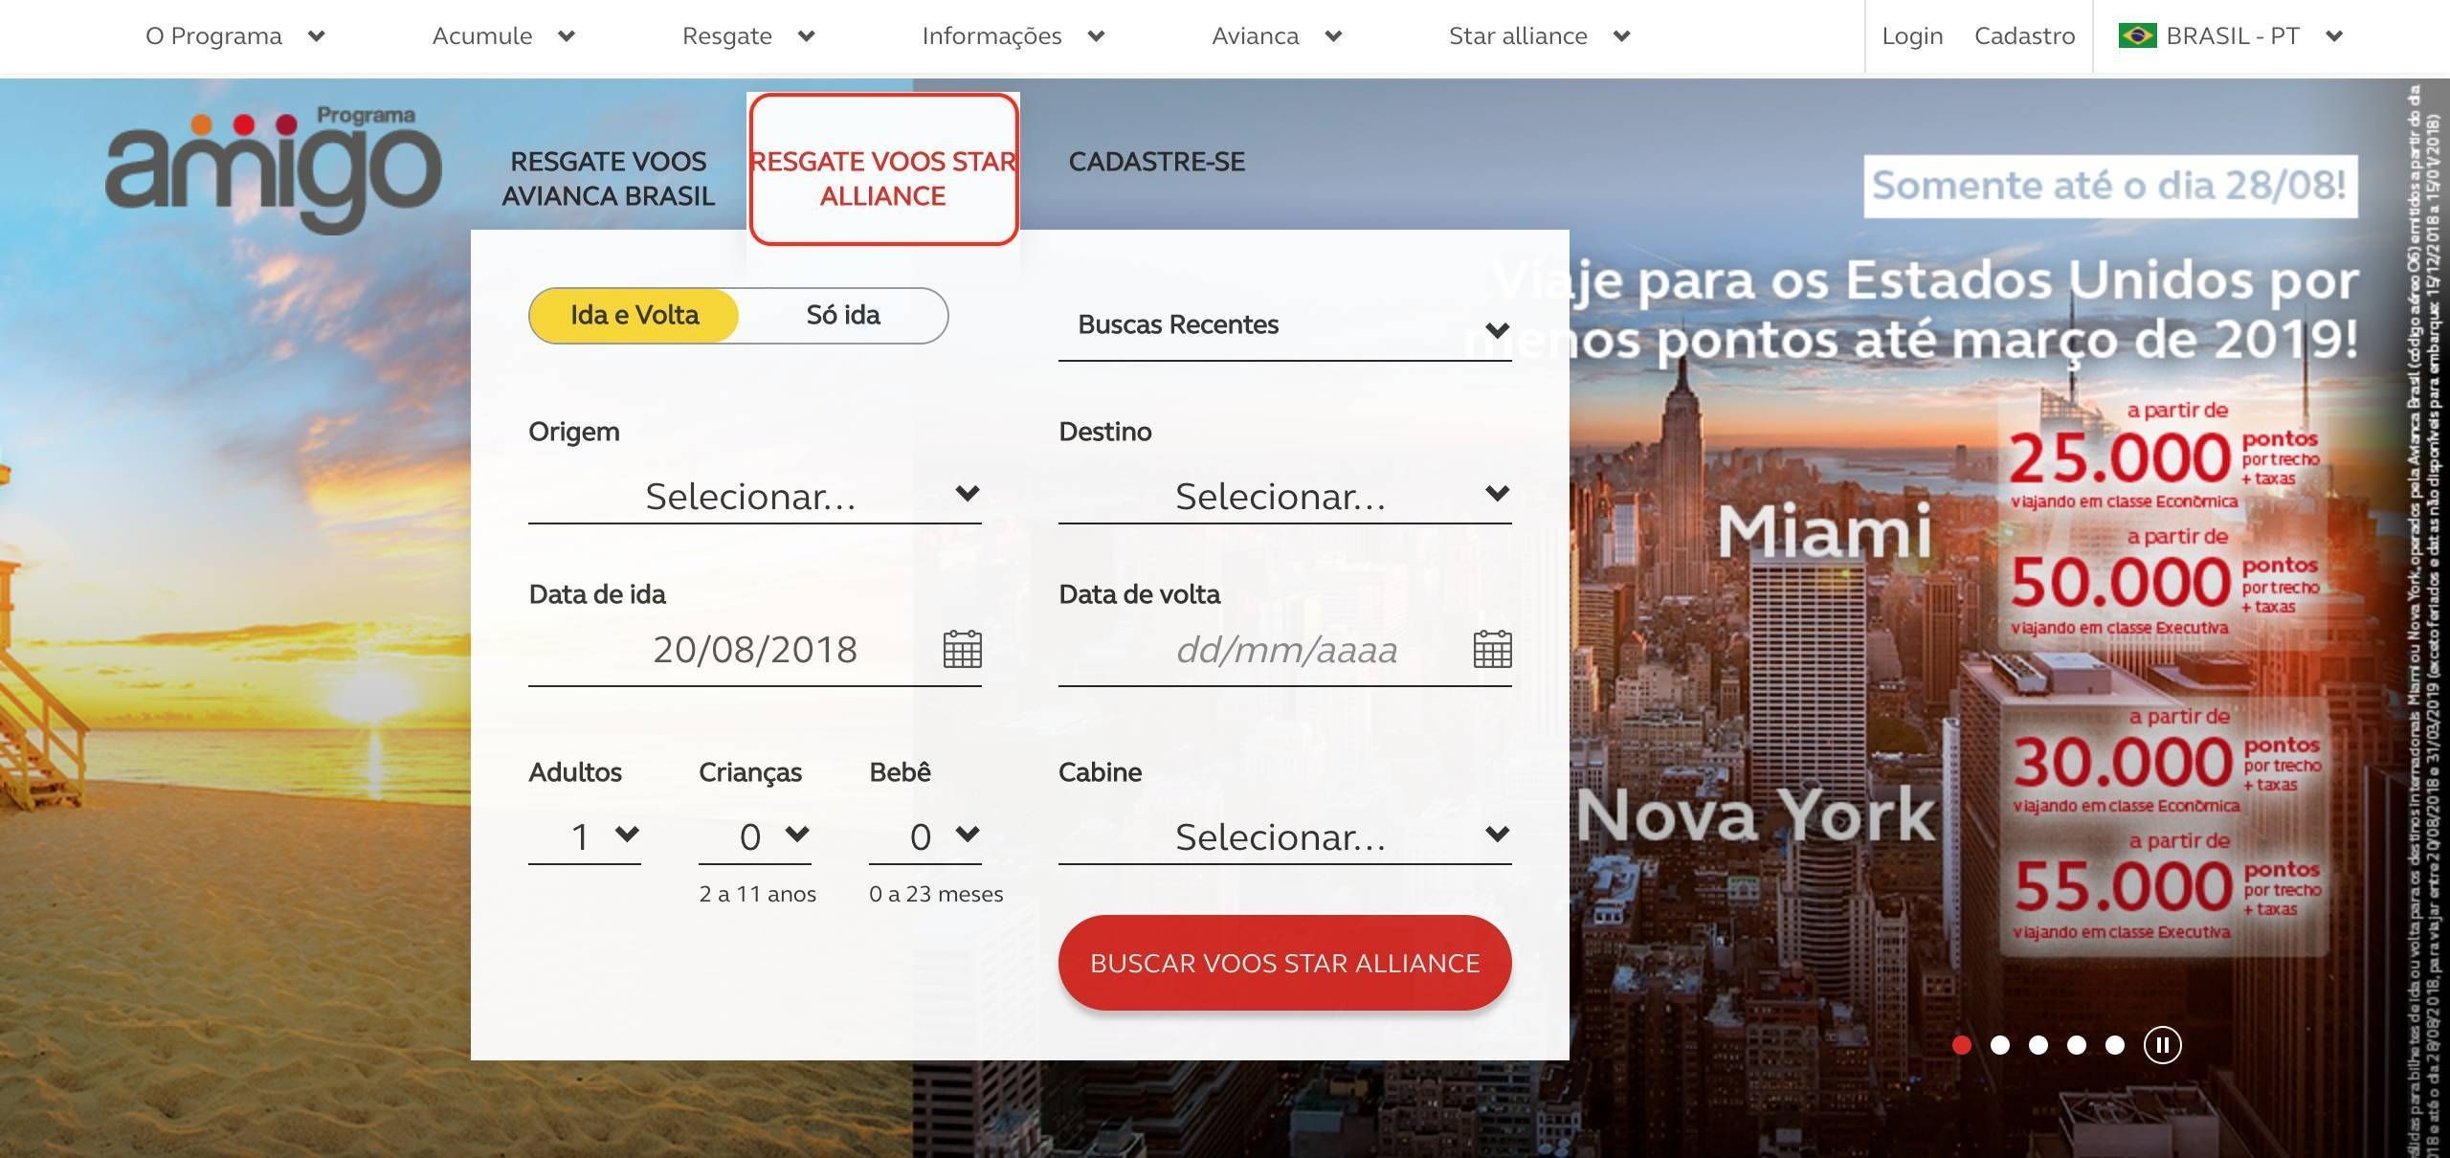Select Ida e Volta trip type
The height and width of the screenshot is (1158, 2450).
635,316
